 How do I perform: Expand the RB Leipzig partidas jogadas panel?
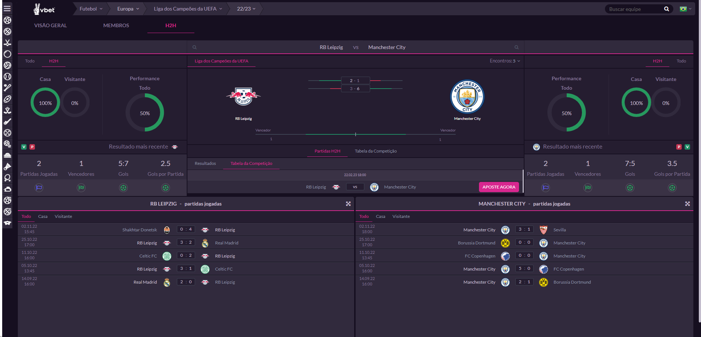pyautogui.click(x=348, y=204)
